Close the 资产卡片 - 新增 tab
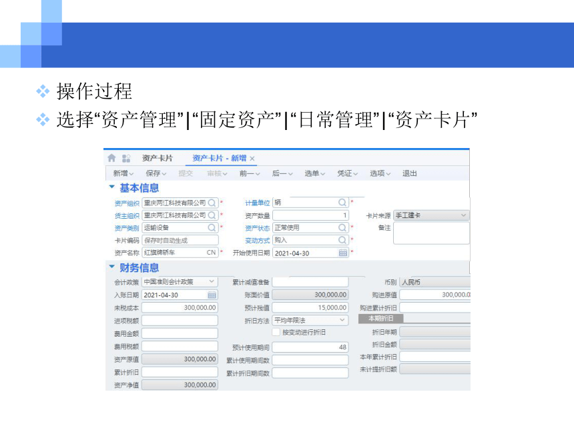The width and height of the screenshot is (574, 430). pos(252,159)
